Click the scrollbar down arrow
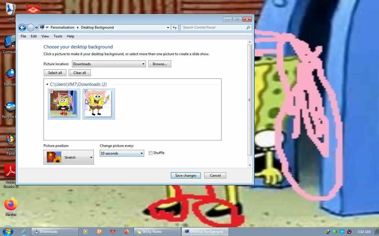This screenshot has height=236, width=379. tap(250, 165)
